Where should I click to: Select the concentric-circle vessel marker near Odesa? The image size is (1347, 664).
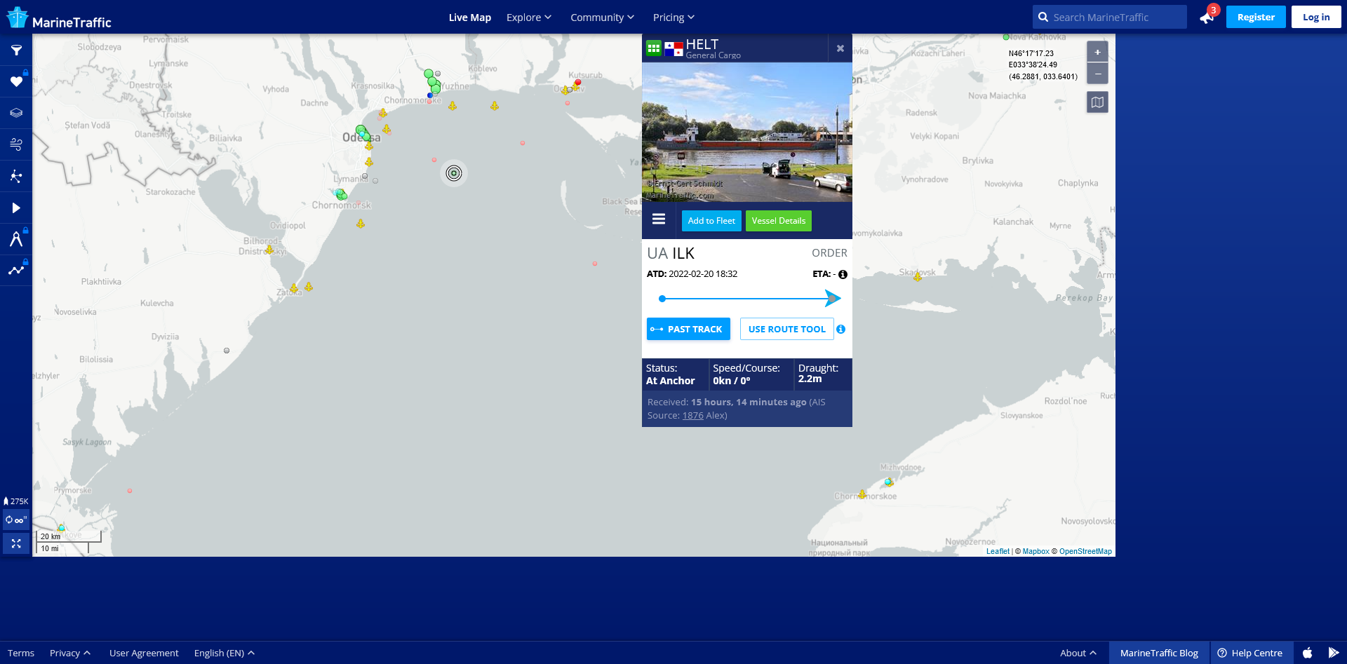pos(454,173)
